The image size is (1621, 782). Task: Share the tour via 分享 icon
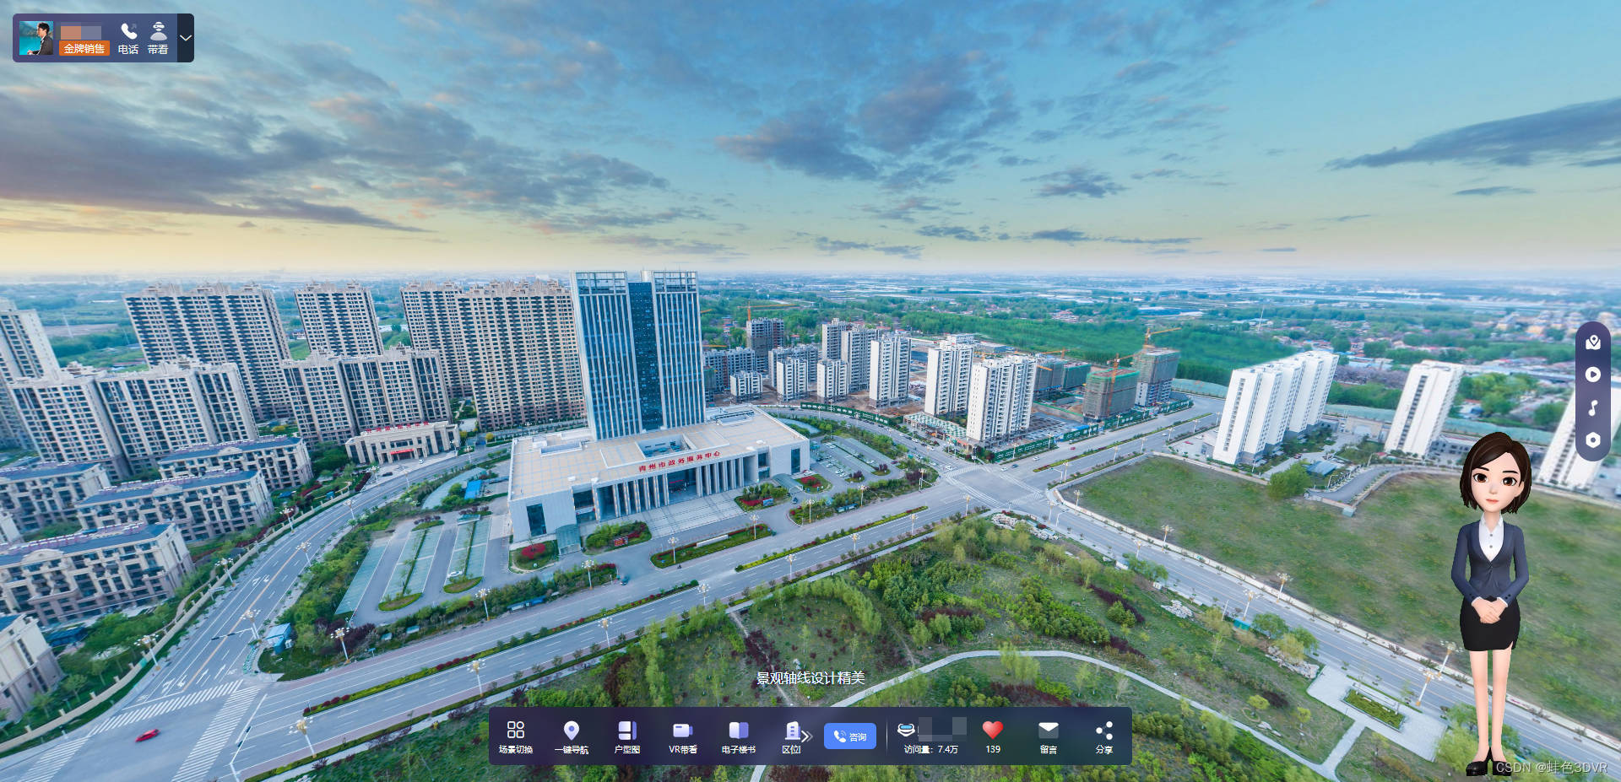[x=1104, y=736]
